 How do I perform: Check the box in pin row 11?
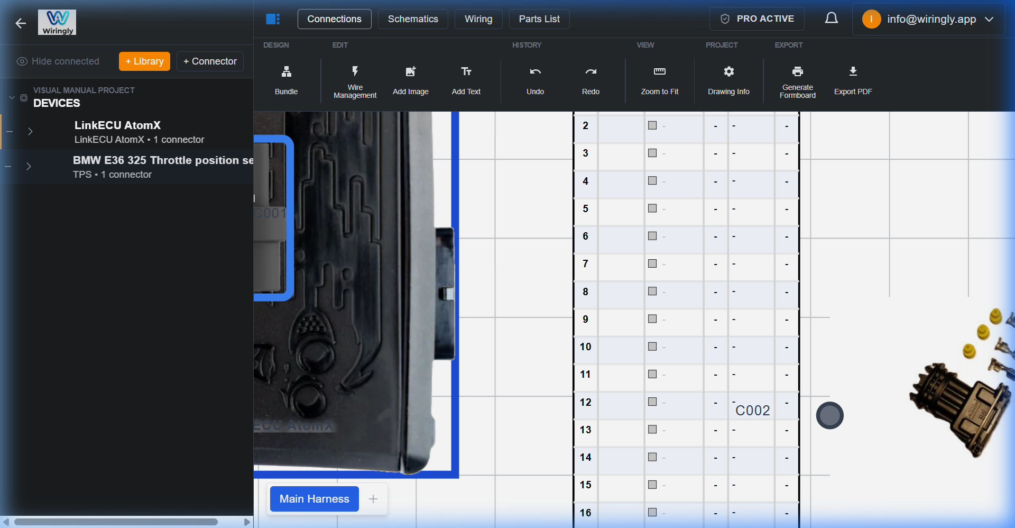click(652, 374)
